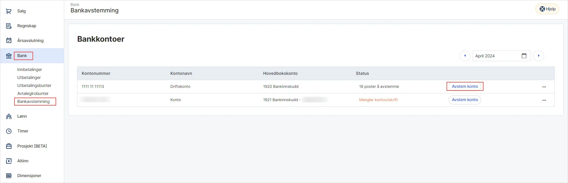Click the April 2024 month input field
568x183 pixels.
pos(502,56)
